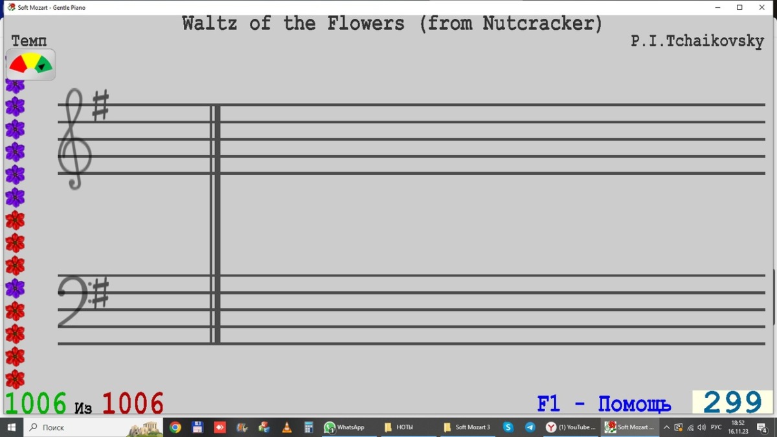
Task: Open Google Chrome from the taskbar
Action: pyautogui.click(x=175, y=427)
